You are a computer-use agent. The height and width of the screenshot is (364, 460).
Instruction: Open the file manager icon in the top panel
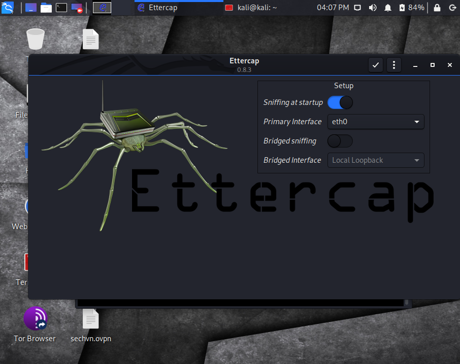pos(46,8)
